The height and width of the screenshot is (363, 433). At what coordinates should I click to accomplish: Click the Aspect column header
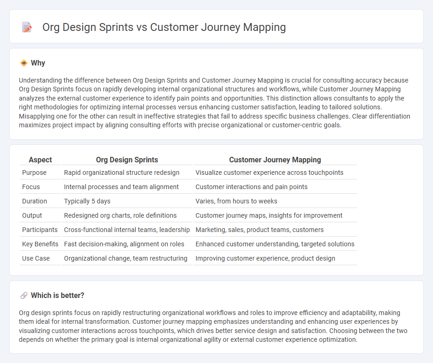coord(41,160)
